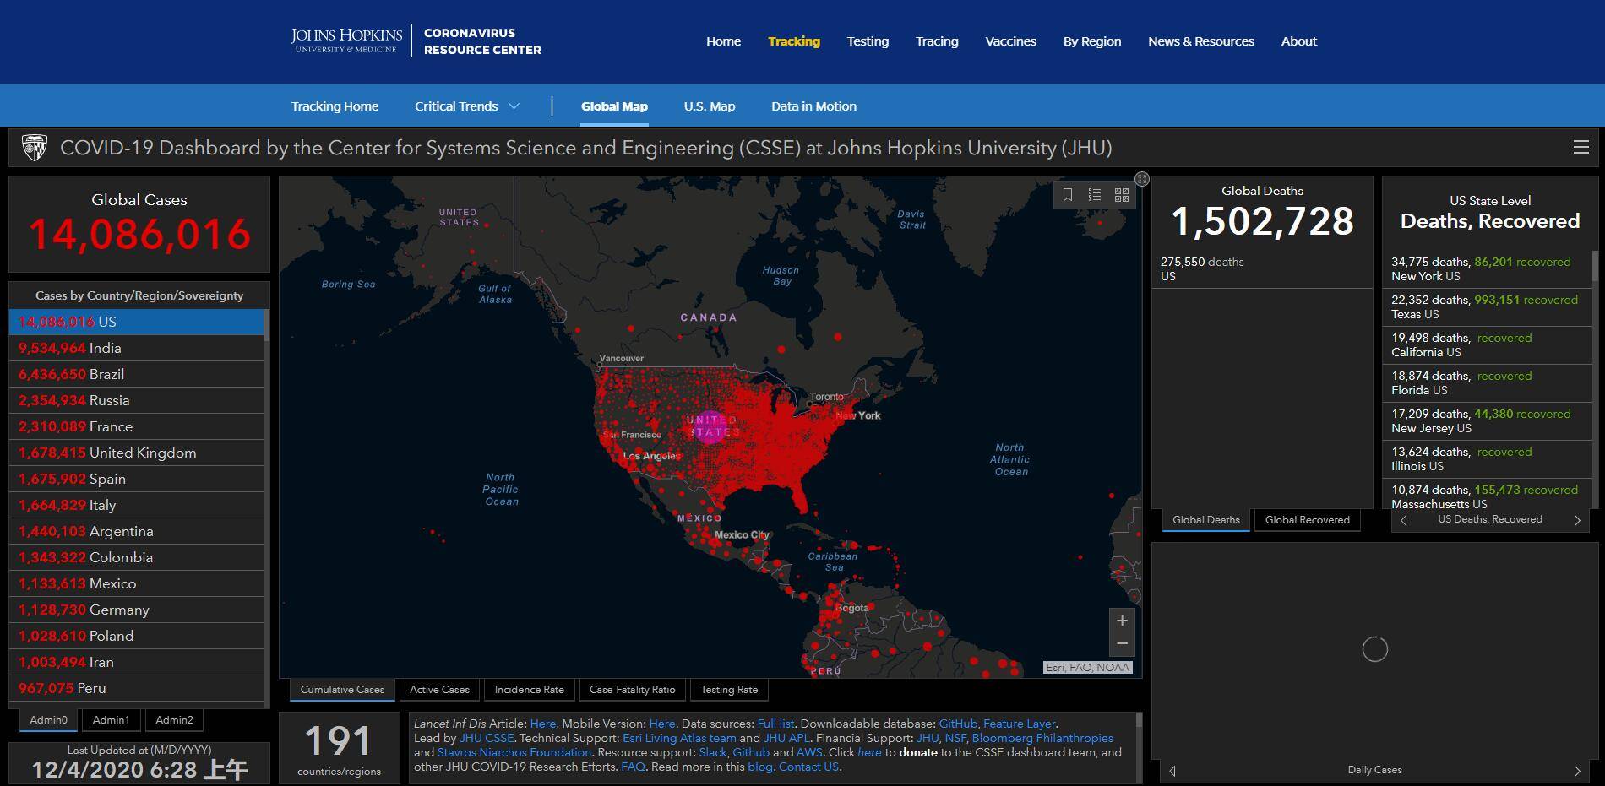Click the map zoom in plus button

pos(1122,621)
